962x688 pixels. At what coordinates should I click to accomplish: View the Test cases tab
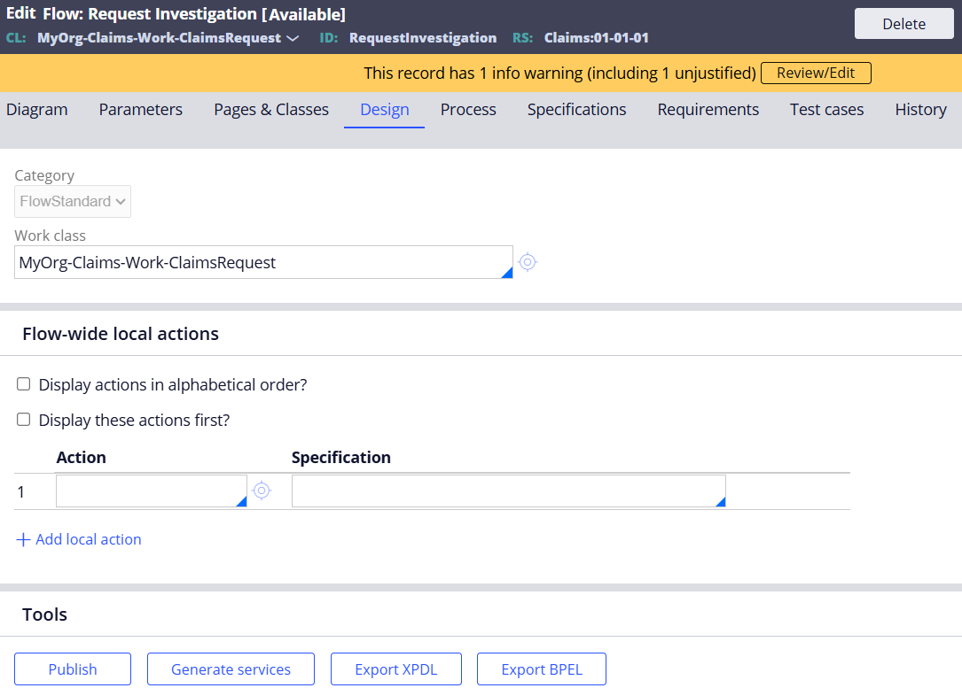pyautogui.click(x=825, y=109)
